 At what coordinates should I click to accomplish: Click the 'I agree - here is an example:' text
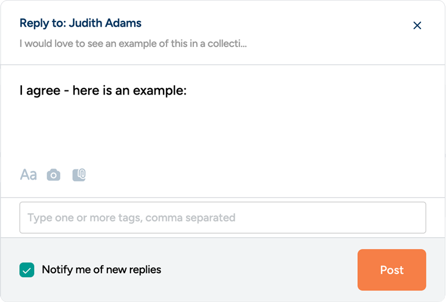(x=103, y=91)
